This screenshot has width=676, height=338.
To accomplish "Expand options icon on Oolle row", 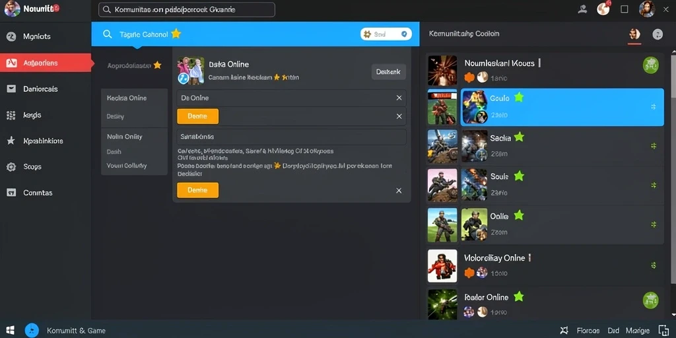I will pyautogui.click(x=654, y=224).
